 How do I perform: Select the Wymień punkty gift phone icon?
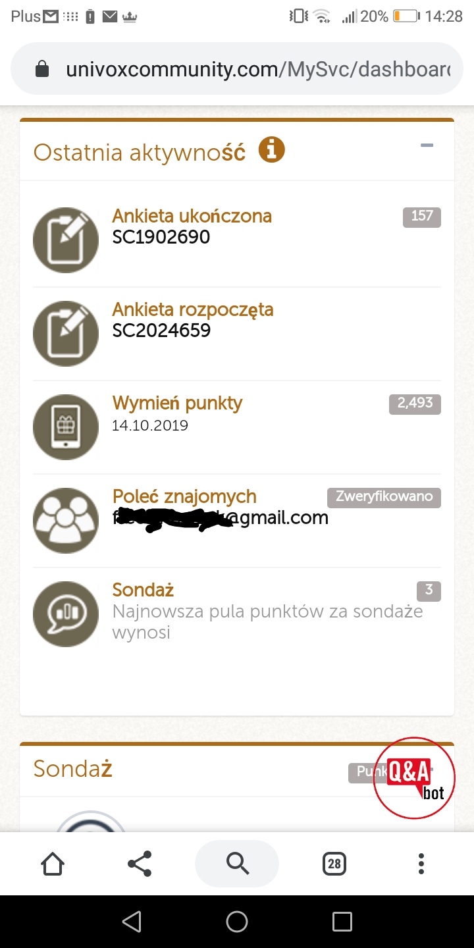(x=66, y=427)
